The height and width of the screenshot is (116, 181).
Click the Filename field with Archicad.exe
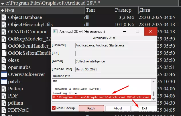tap(115, 46)
